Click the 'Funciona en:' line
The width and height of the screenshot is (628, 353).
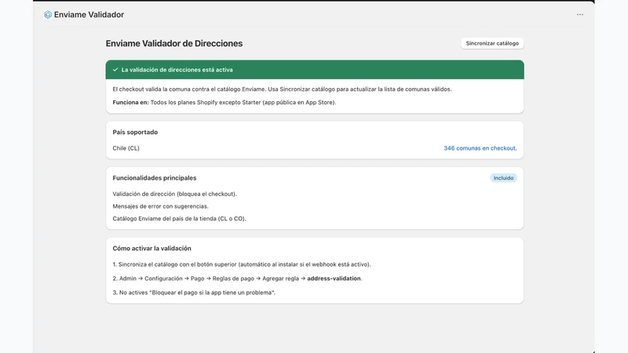coord(225,103)
